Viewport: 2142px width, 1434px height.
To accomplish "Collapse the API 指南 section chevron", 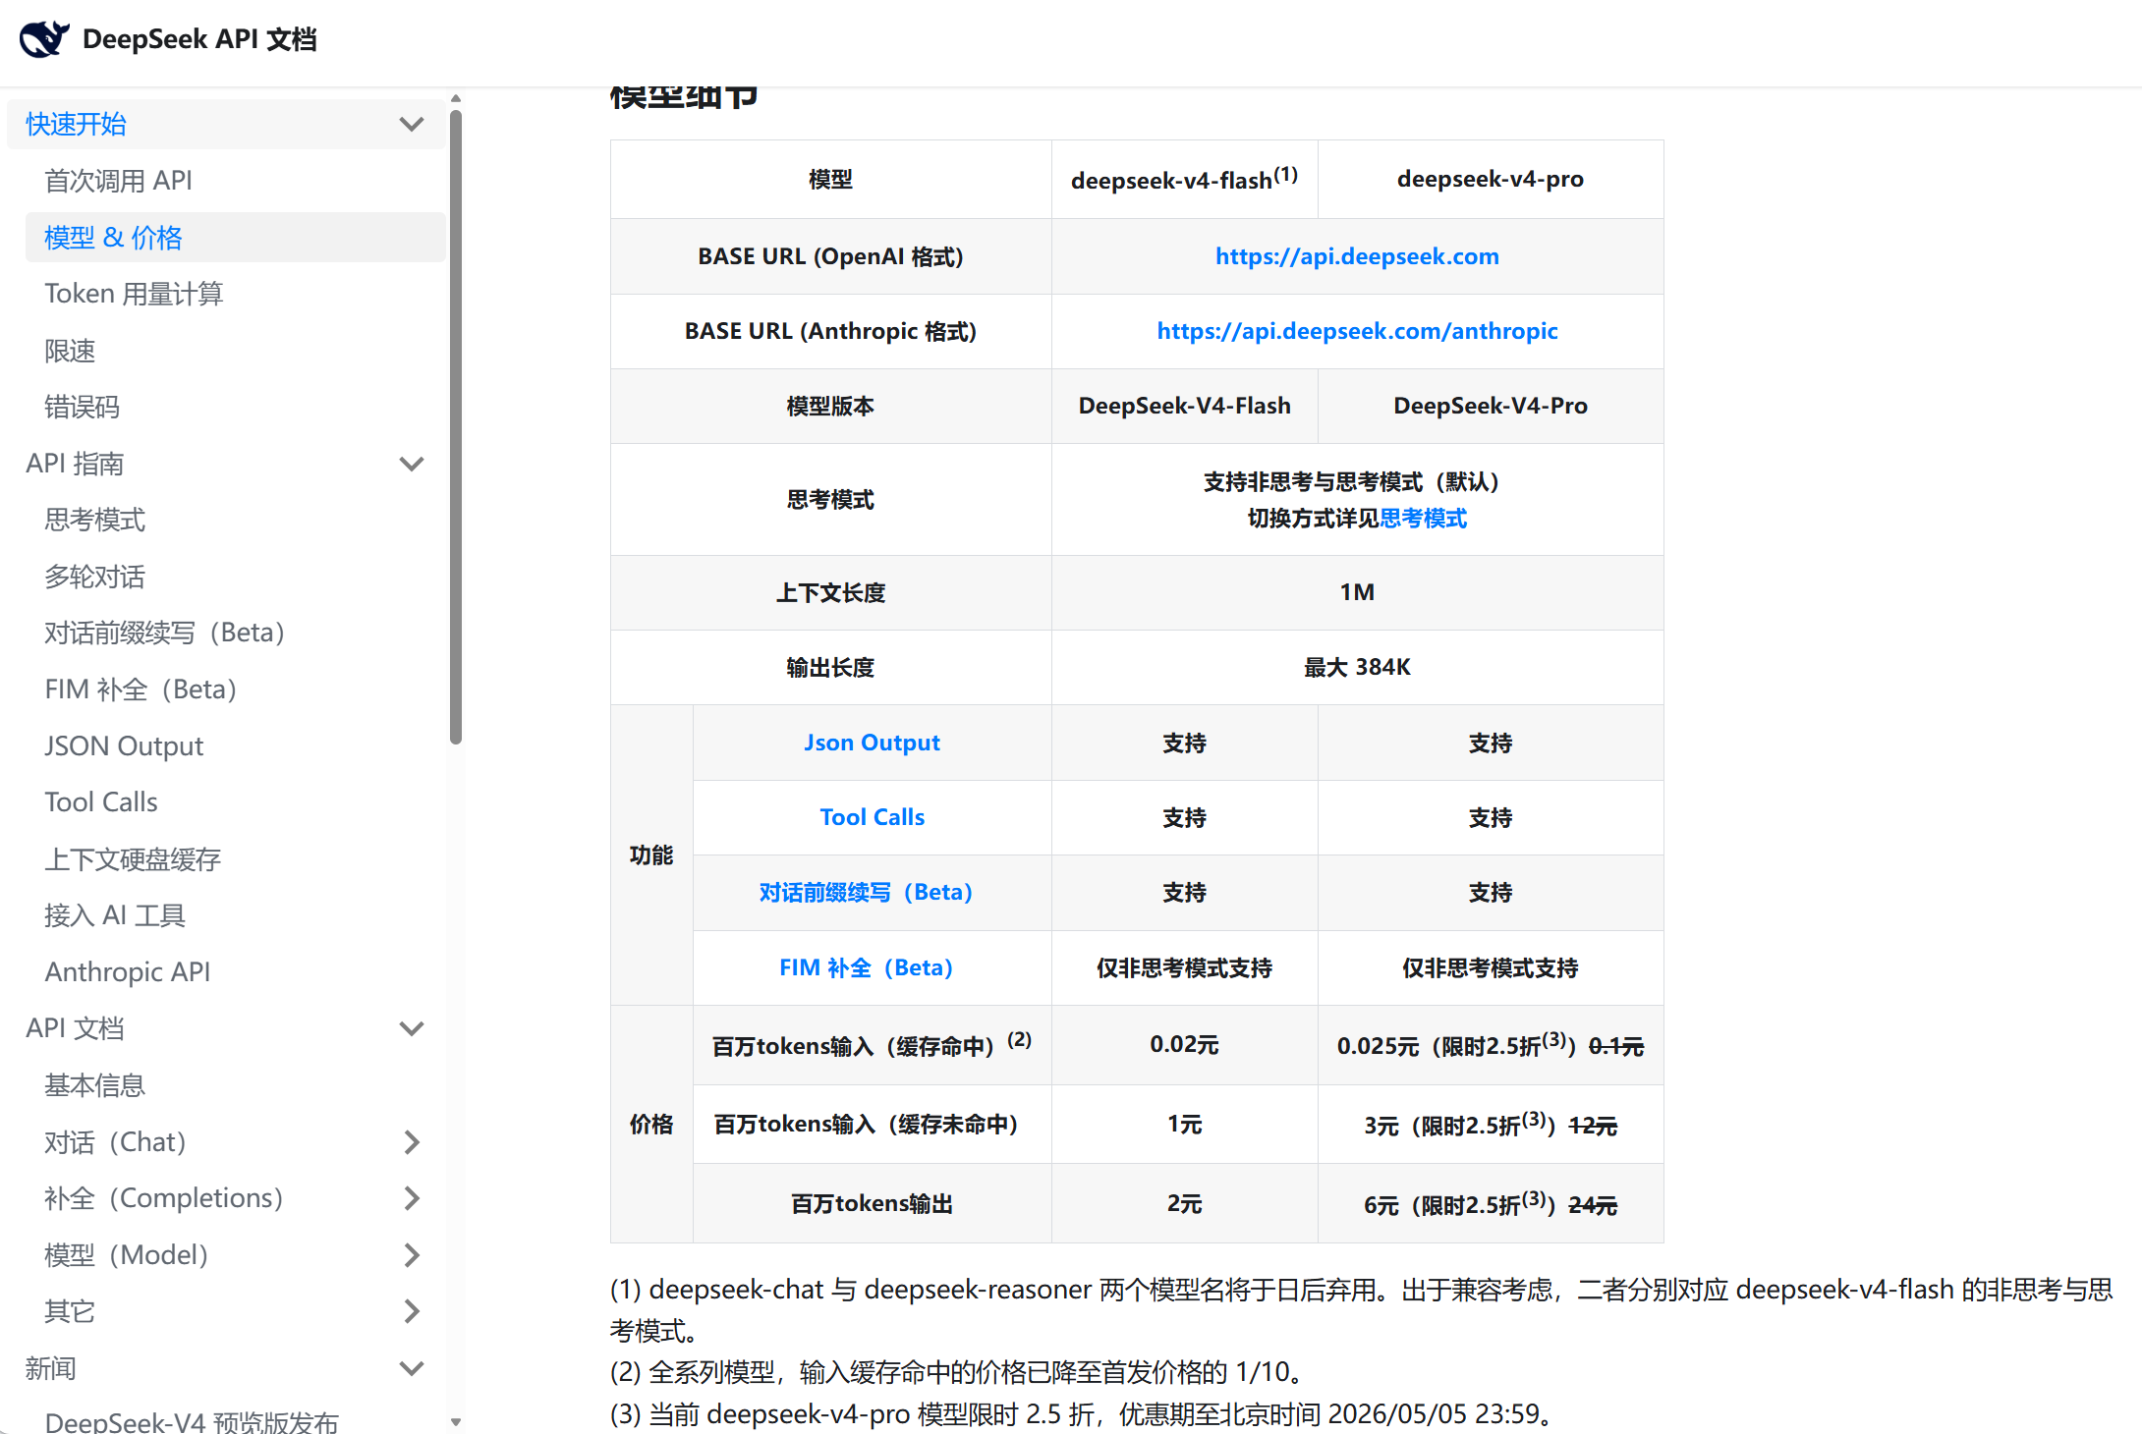I will tap(412, 464).
